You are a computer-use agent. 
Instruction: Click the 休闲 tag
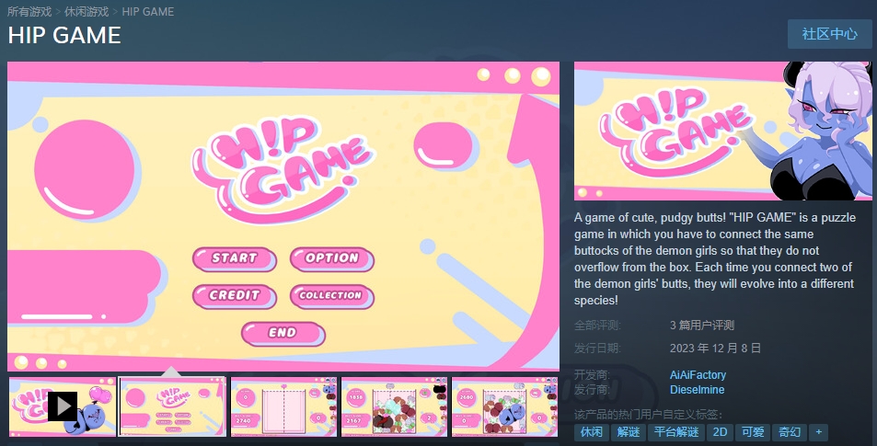(x=591, y=432)
